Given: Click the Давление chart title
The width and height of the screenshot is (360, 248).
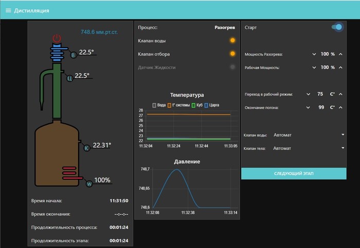Looking at the screenshot, I should [187, 162].
